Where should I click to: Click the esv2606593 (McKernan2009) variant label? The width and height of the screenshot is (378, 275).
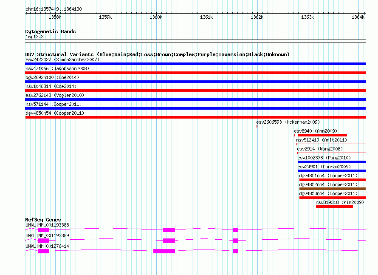288,122
